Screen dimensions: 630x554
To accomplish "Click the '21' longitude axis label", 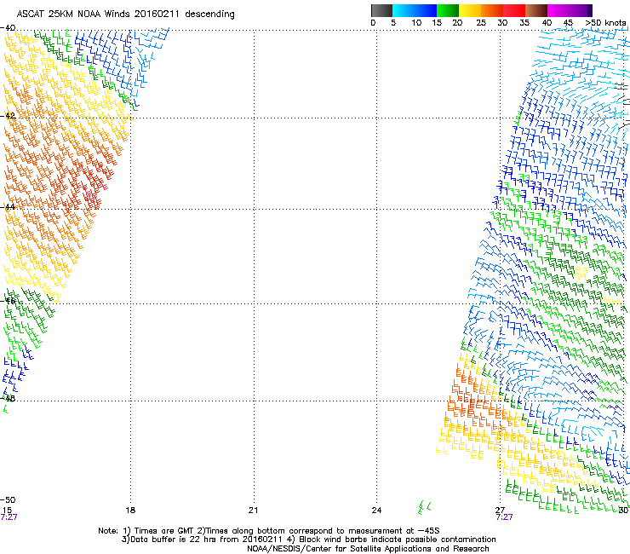I will pyautogui.click(x=253, y=511).
